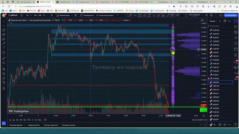Image resolution: width=239 pixels, height=134 pixels.
Task: Open the Торговая панель tab
Action: (x=68, y=125)
